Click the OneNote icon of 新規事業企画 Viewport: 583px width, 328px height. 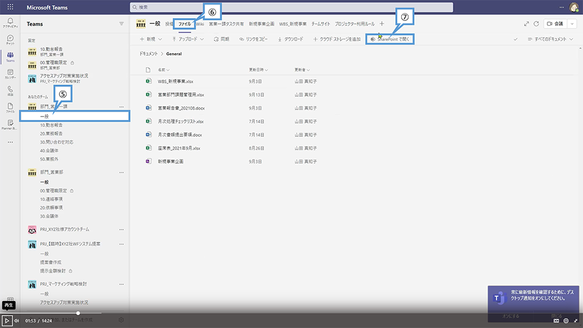148,161
